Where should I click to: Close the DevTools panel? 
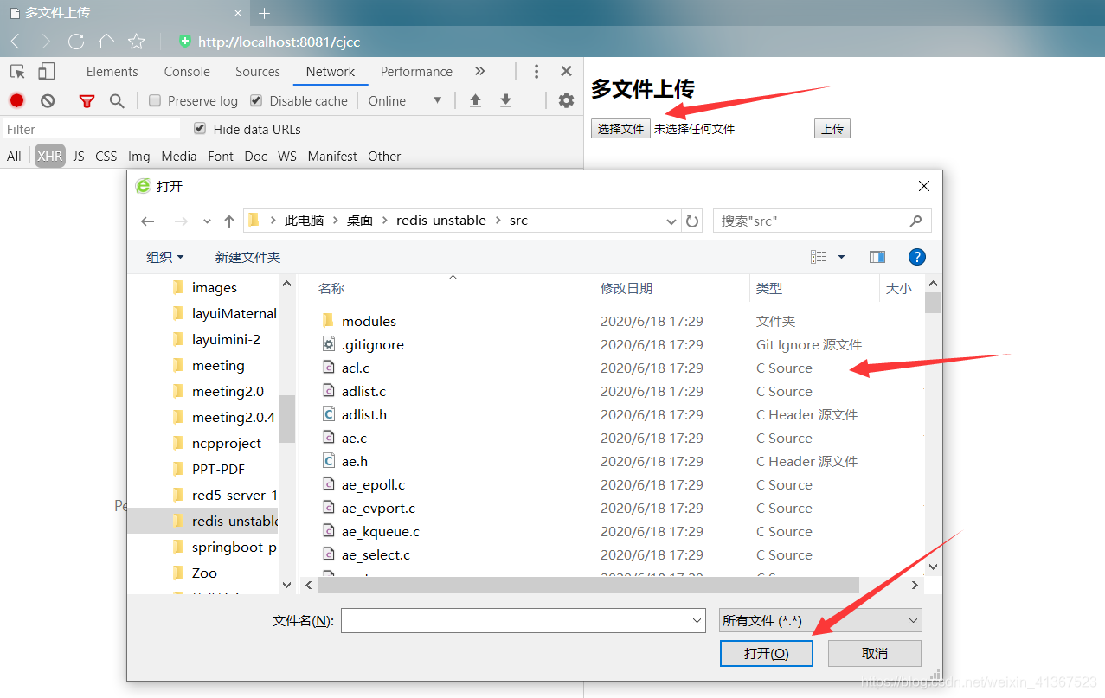(566, 71)
